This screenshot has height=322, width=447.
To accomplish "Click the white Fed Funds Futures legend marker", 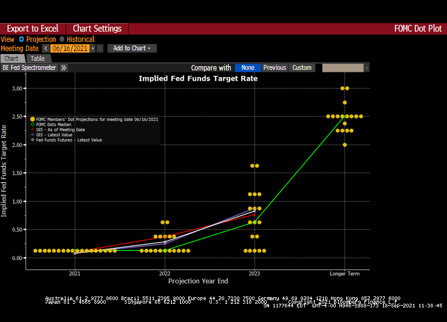I will tap(32, 140).
